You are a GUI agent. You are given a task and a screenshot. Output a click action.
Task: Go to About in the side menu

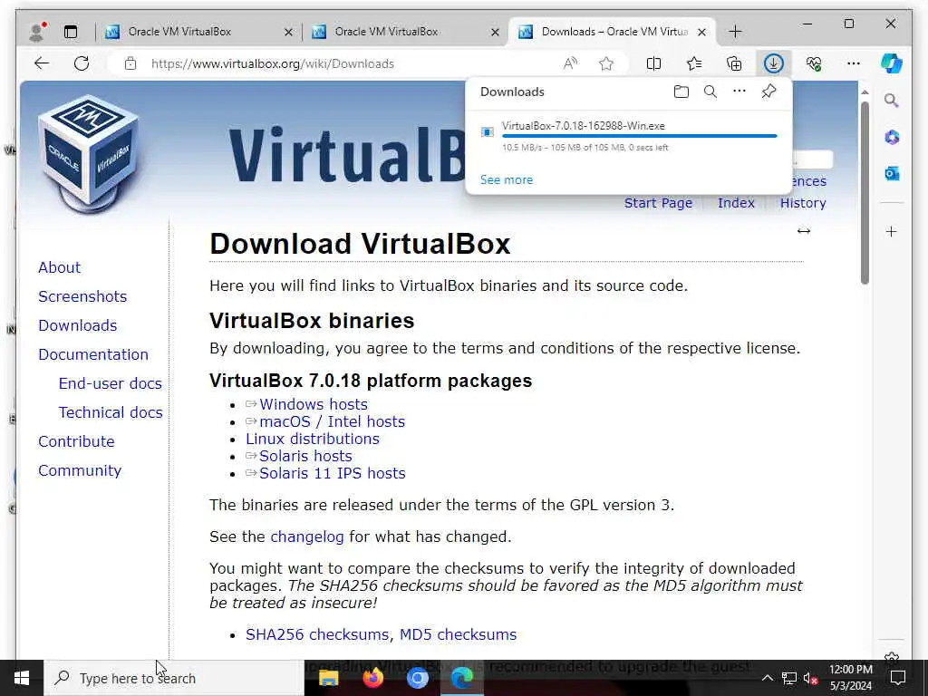point(59,267)
